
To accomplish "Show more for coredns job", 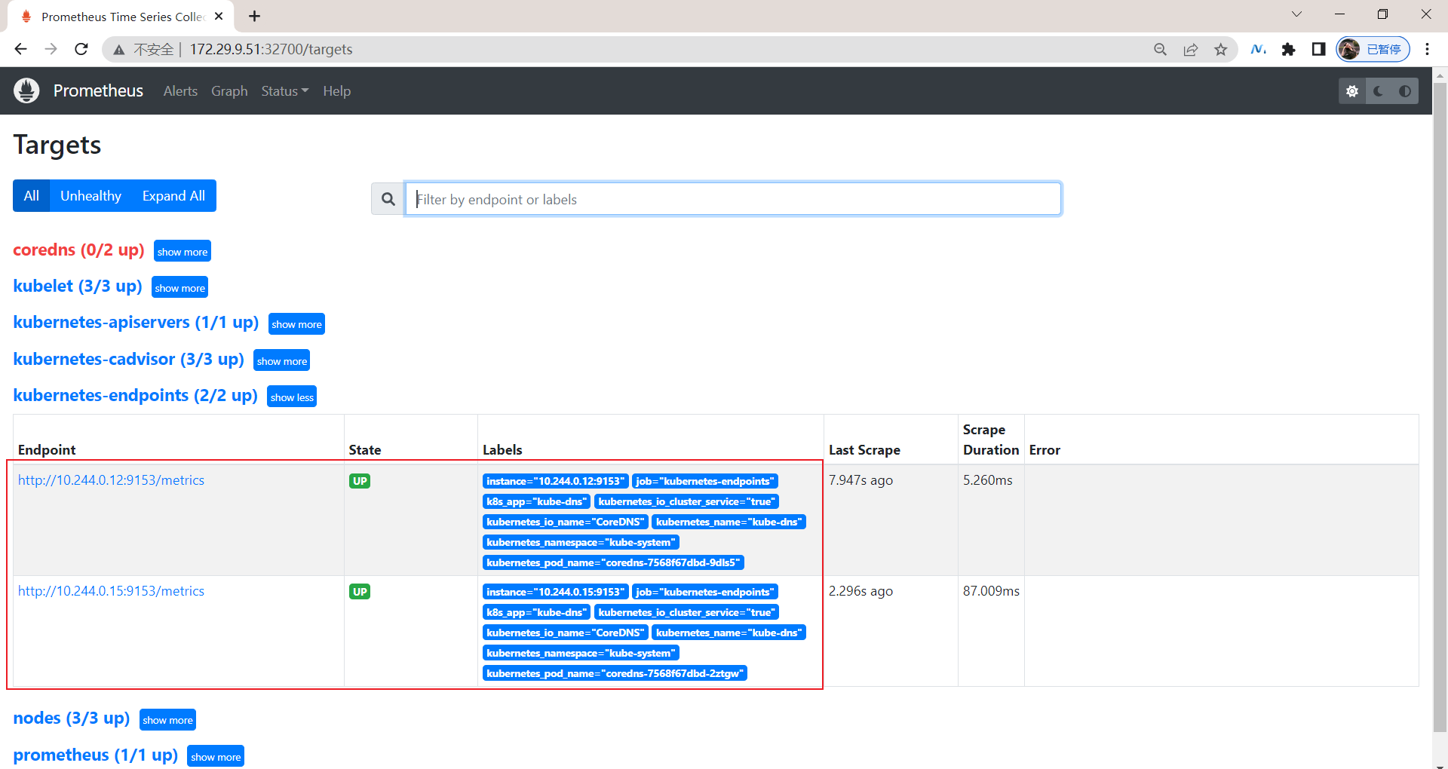I will pos(183,251).
